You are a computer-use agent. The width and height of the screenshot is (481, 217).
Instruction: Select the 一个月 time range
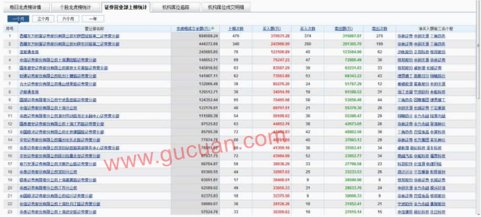coord(18,19)
